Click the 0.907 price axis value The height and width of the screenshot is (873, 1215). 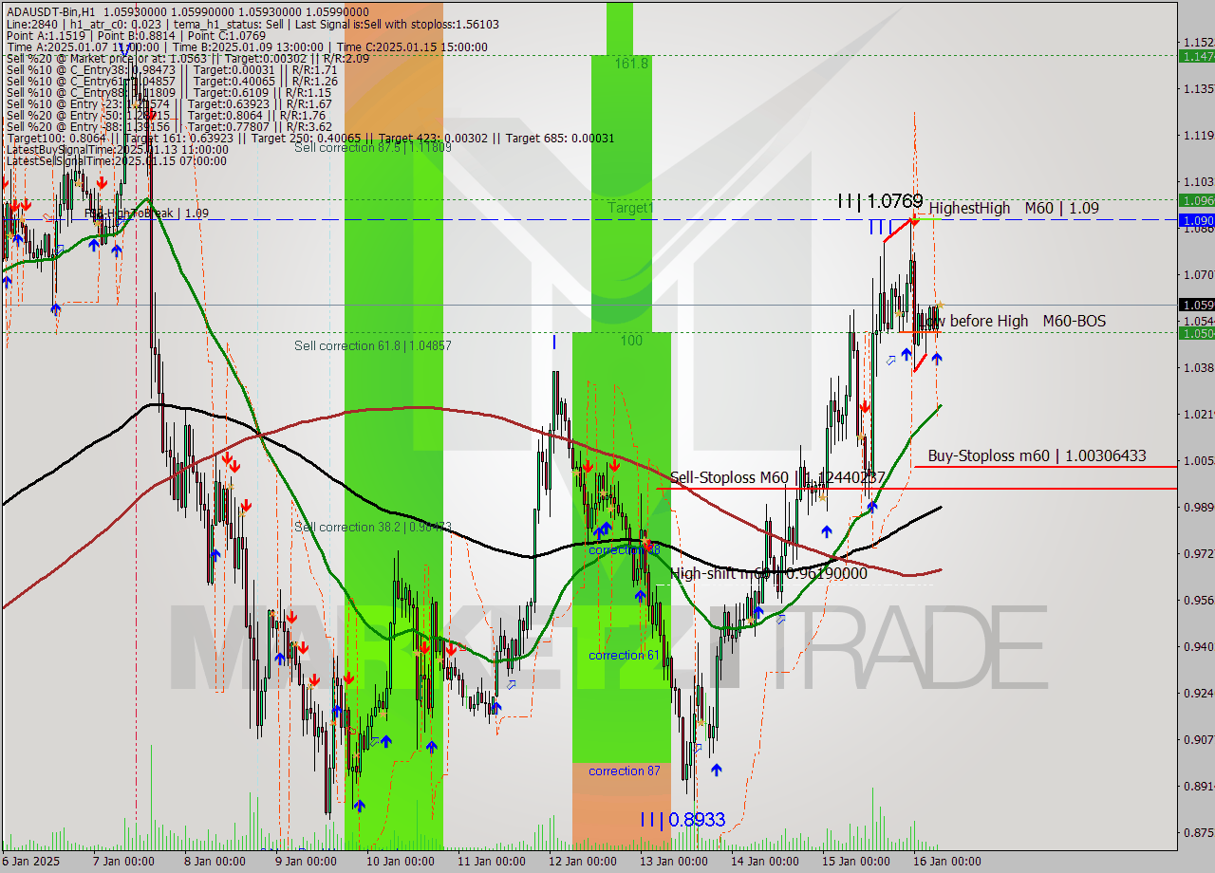[x=1198, y=739]
